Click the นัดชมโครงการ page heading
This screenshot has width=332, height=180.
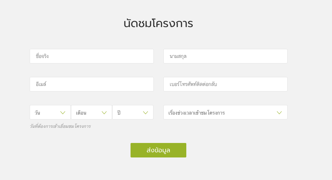pyautogui.click(x=158, y=23)
